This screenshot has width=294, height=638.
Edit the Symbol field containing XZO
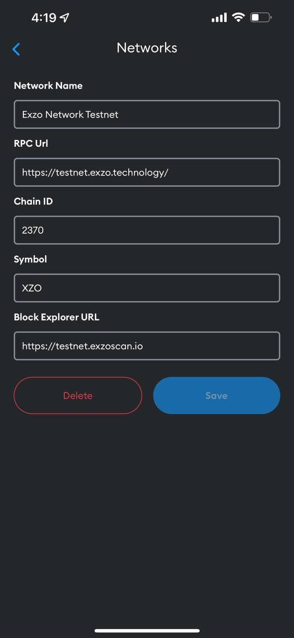[x=147, y=288]
